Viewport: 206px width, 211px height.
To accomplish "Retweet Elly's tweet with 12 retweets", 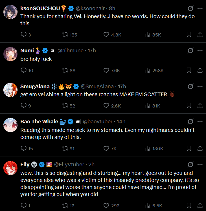I will tap(65, 205).
